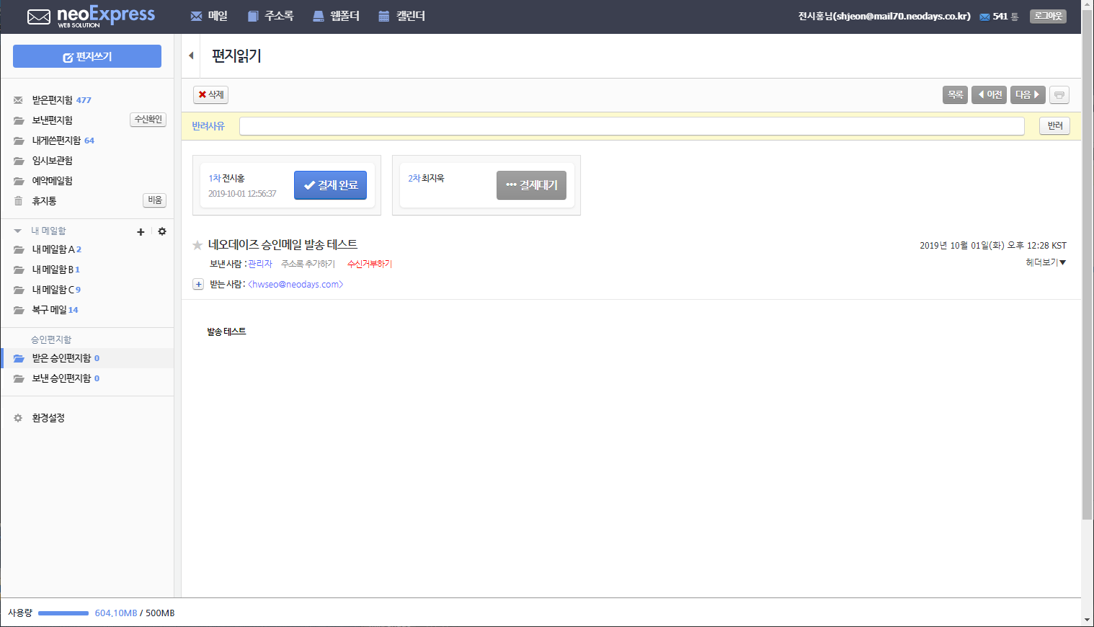Viewport: 1094px width, 627px height.
Task: Open 받은 승인편지함 folder
Action: coord(61,358)
